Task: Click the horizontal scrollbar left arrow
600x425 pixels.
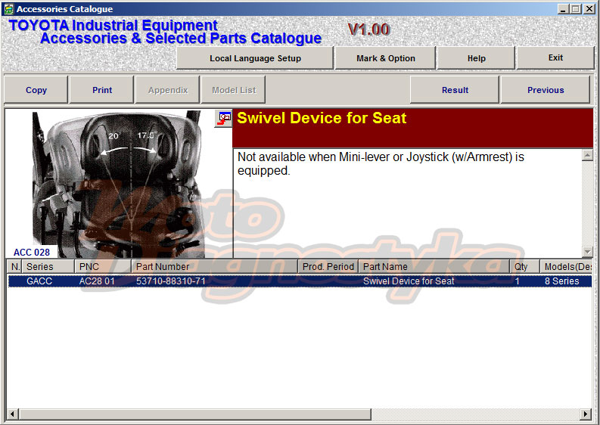Action: click(x=12, y=414)
